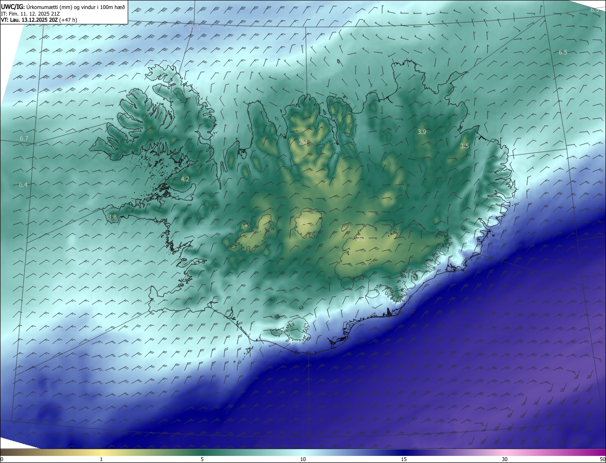606x463 pixels.
Task: Select the "5" tick on the colour scale
Action: coord(202,459)
